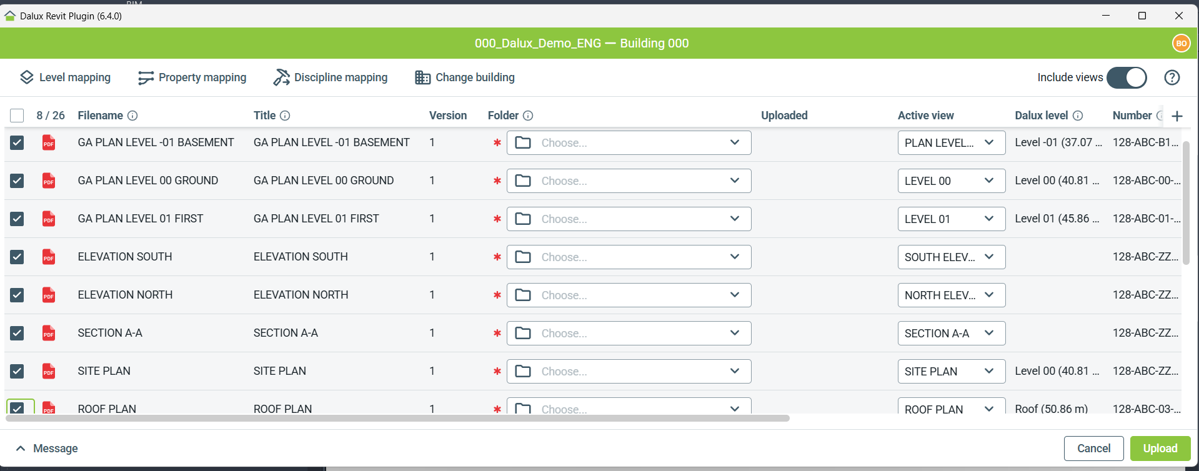
Task: Deselect the SECTION A-A row checkbox
Action: (17, 333)
